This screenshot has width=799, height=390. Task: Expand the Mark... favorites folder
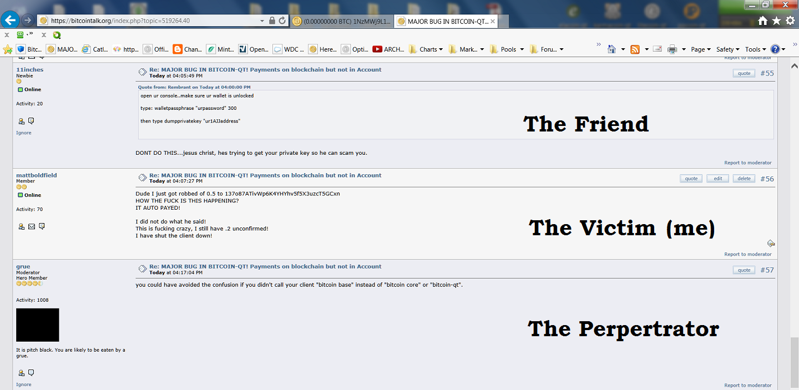[466, 49]
